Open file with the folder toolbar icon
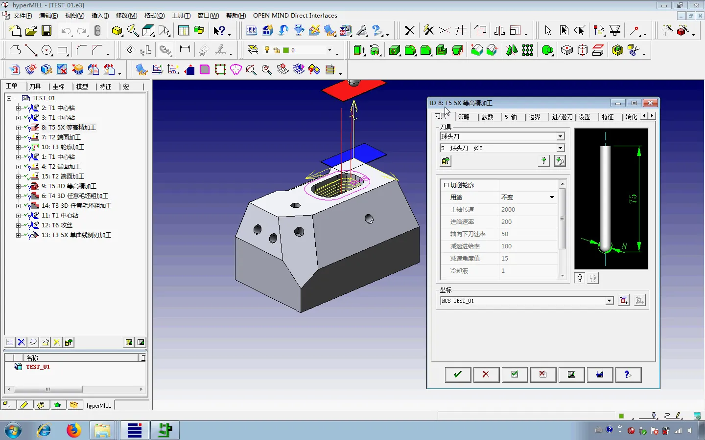705x440 pixels. pos(31,31)
